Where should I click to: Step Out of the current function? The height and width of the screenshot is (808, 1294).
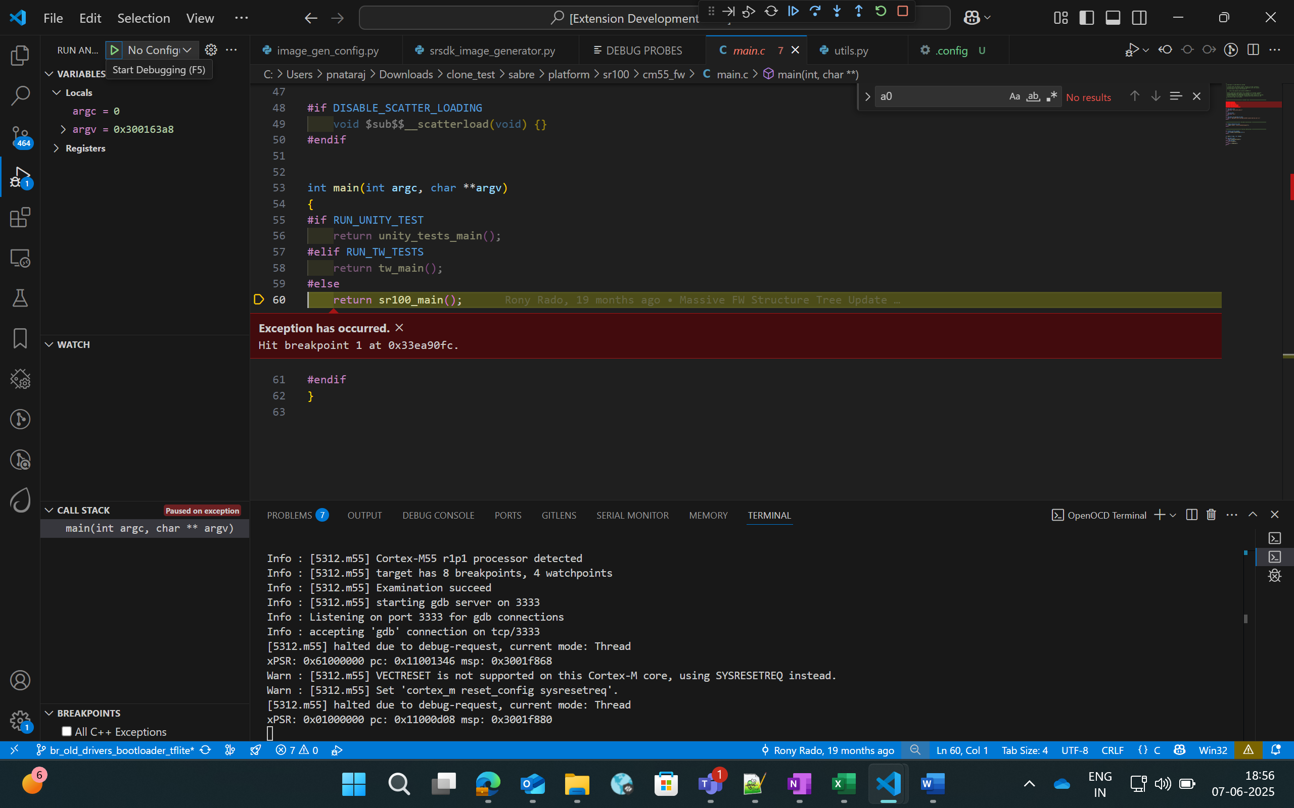[858, 11]
